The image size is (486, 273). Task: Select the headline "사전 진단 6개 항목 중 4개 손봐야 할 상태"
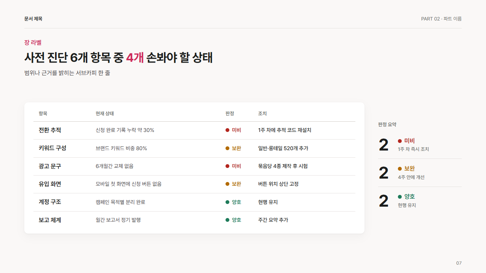pos(118,57)
